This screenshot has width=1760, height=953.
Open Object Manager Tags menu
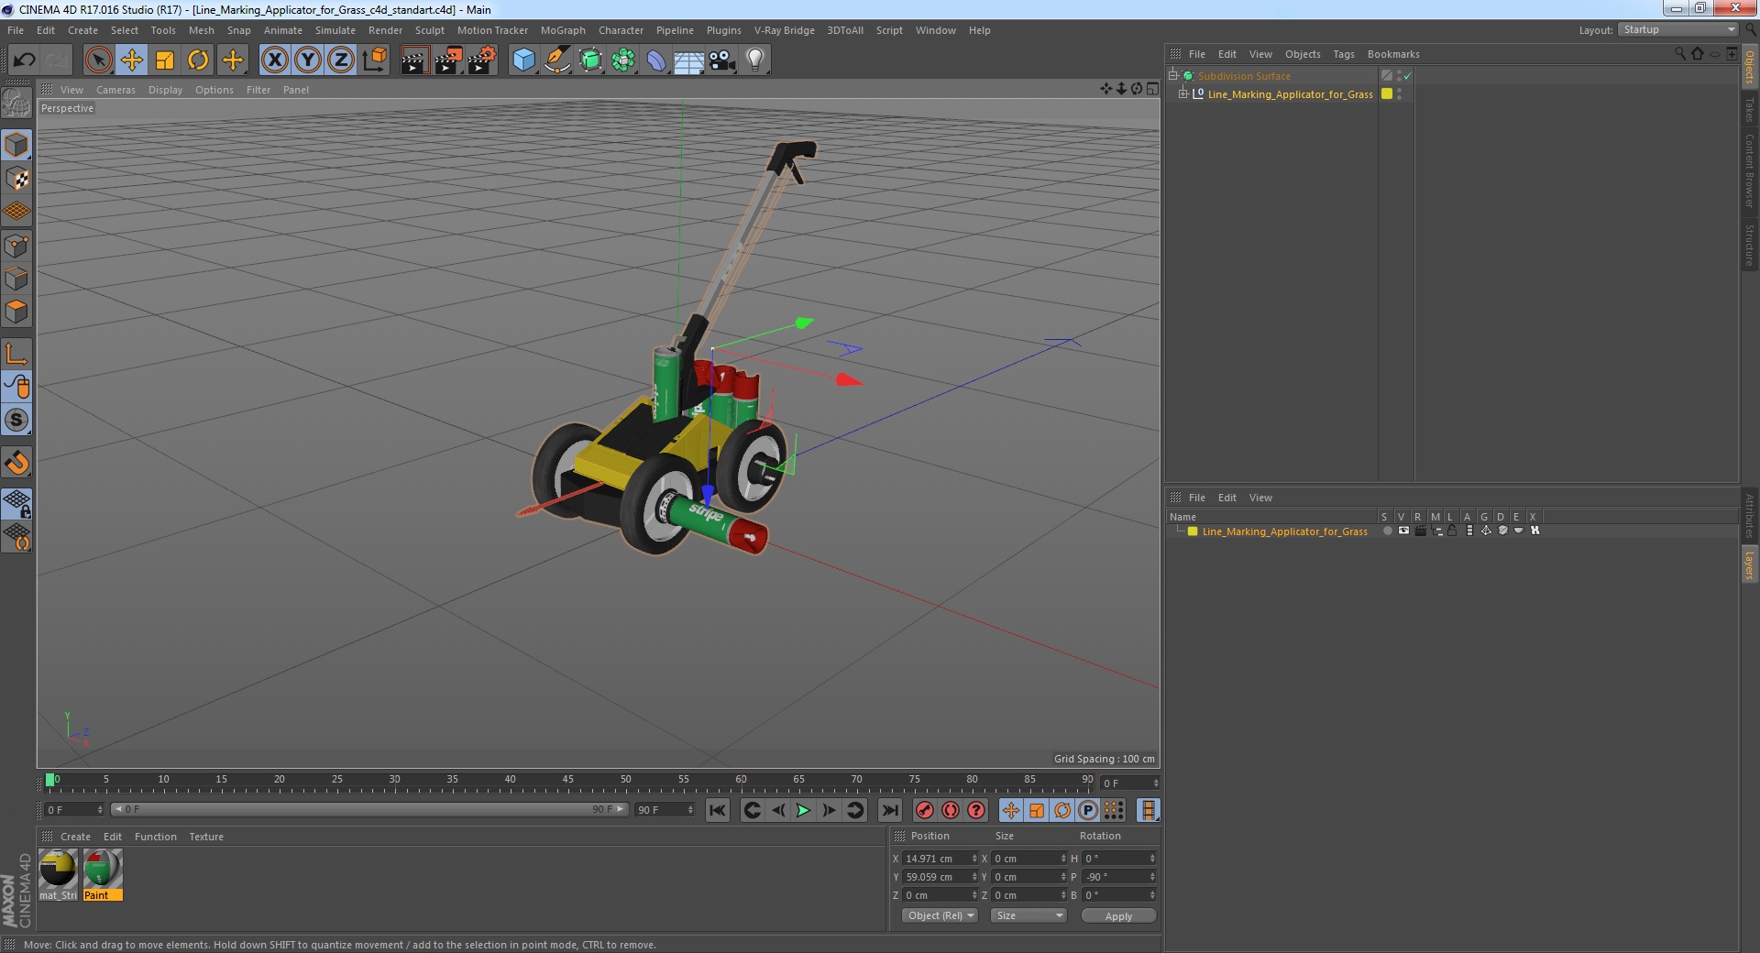[1343, 54]
